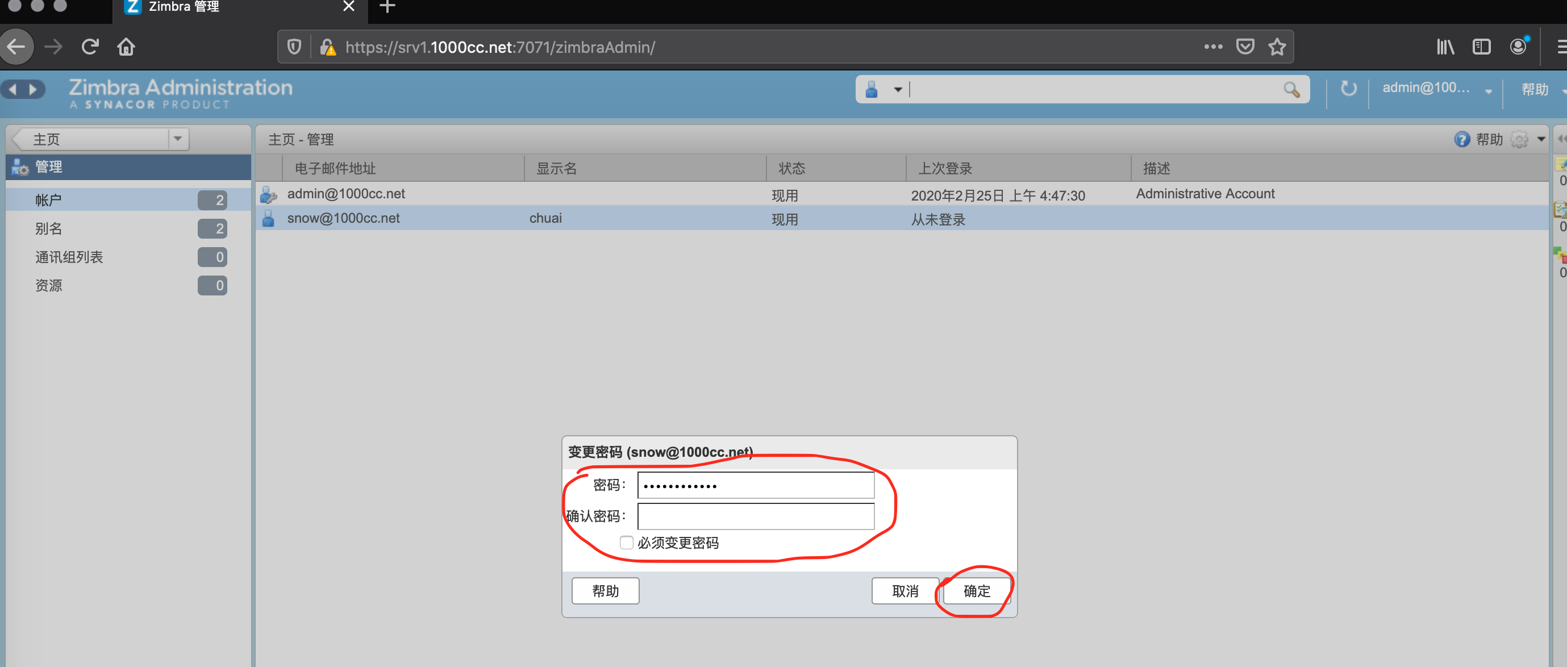Click the admin account type icon
The height and width of the screenshot is (667, 1567).
click(268, 194)
